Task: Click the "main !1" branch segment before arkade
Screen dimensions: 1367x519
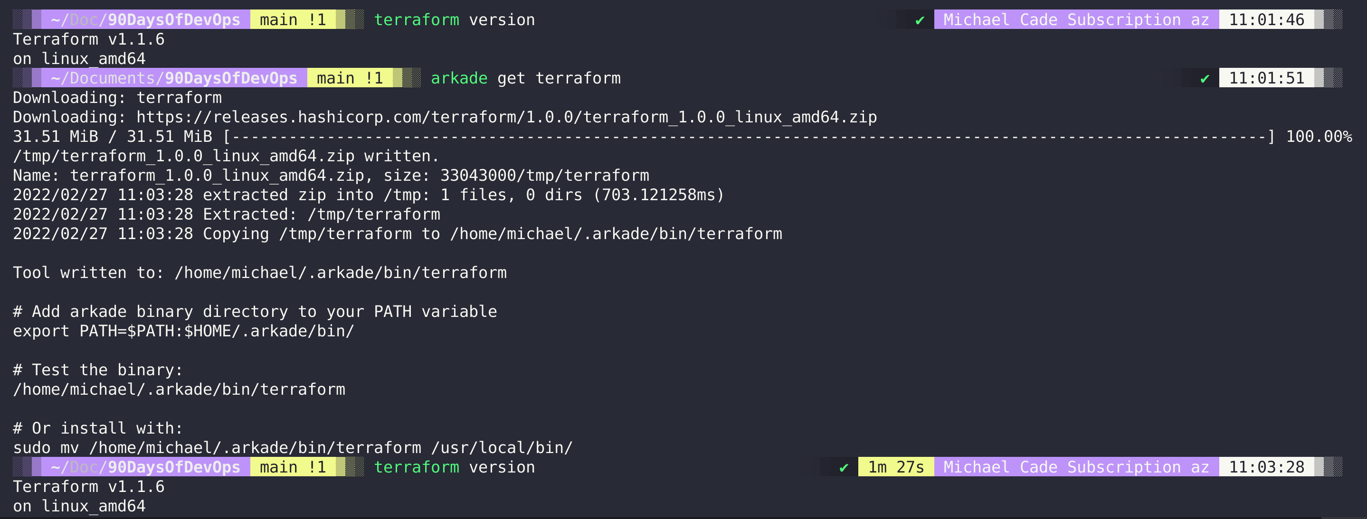Action: [349, 78]
